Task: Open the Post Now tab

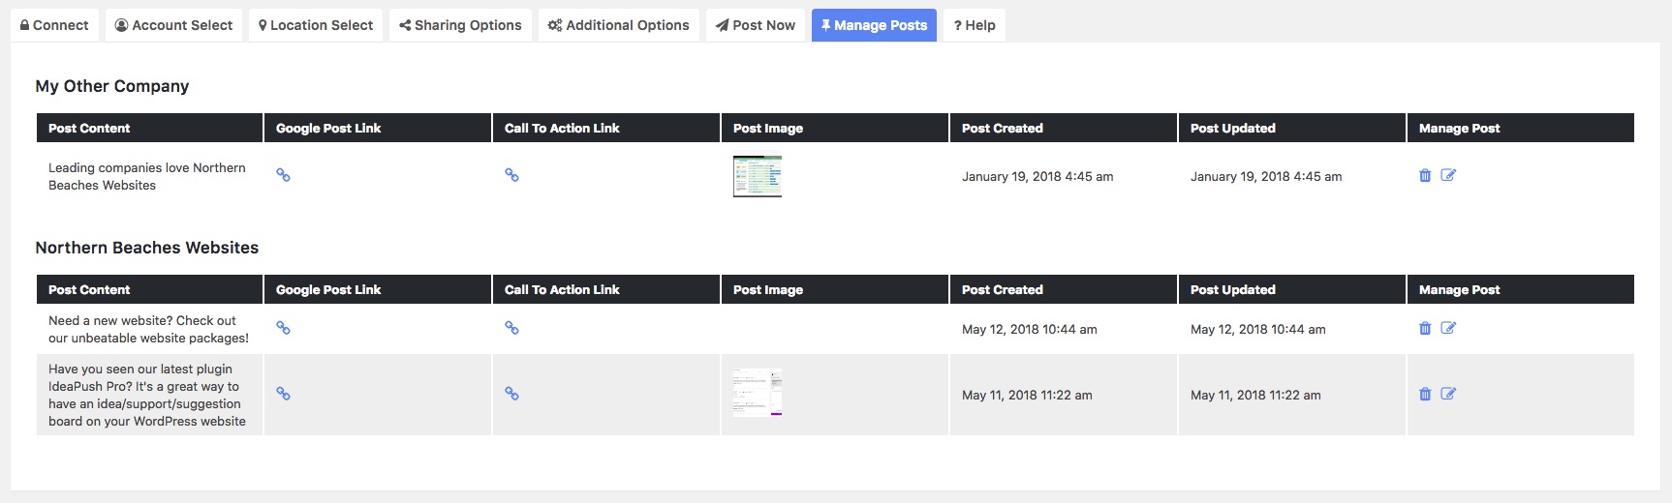Action: pos(756,25)
